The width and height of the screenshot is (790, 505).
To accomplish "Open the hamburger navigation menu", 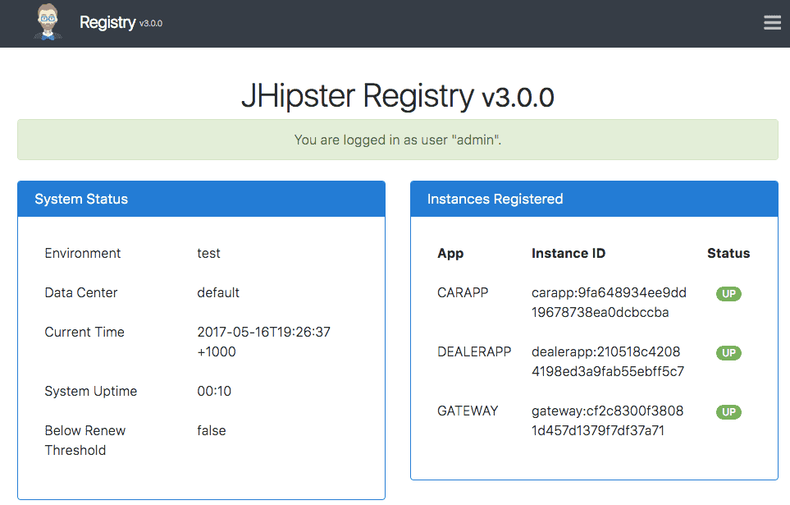I will [772, 23].
